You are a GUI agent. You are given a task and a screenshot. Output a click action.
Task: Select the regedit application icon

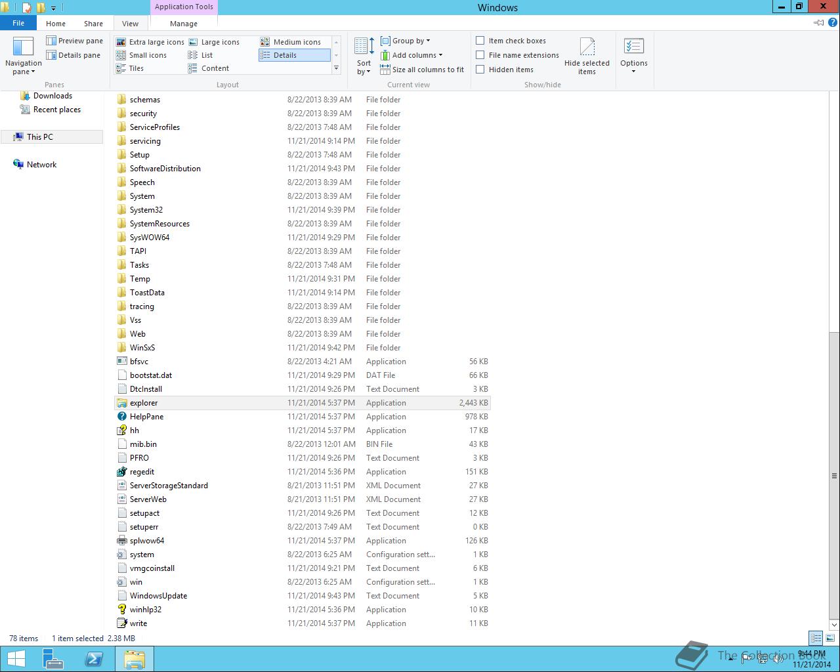tap(121, 472)
